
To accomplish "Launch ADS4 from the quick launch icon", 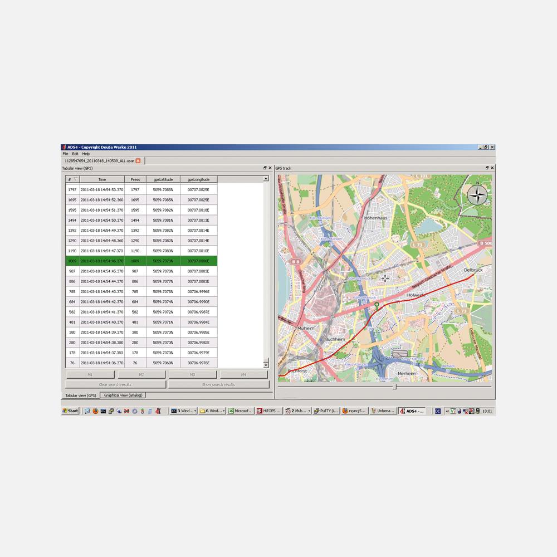I will (x=158, y=411).
